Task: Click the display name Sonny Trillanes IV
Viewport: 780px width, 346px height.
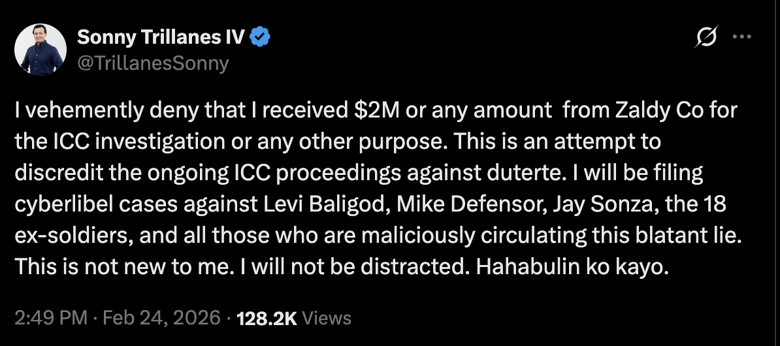Action: click(161, 38)
